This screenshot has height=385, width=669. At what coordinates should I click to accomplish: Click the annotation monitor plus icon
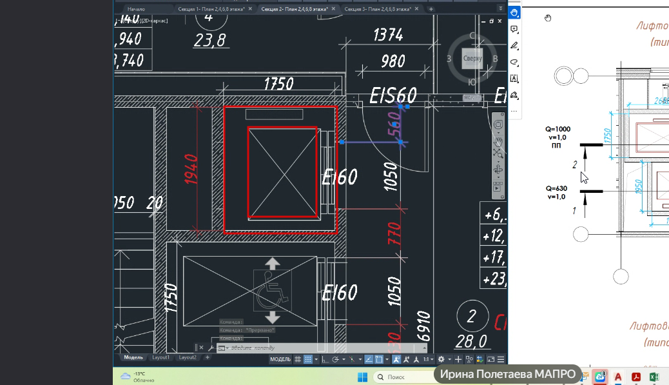point(458,359)
